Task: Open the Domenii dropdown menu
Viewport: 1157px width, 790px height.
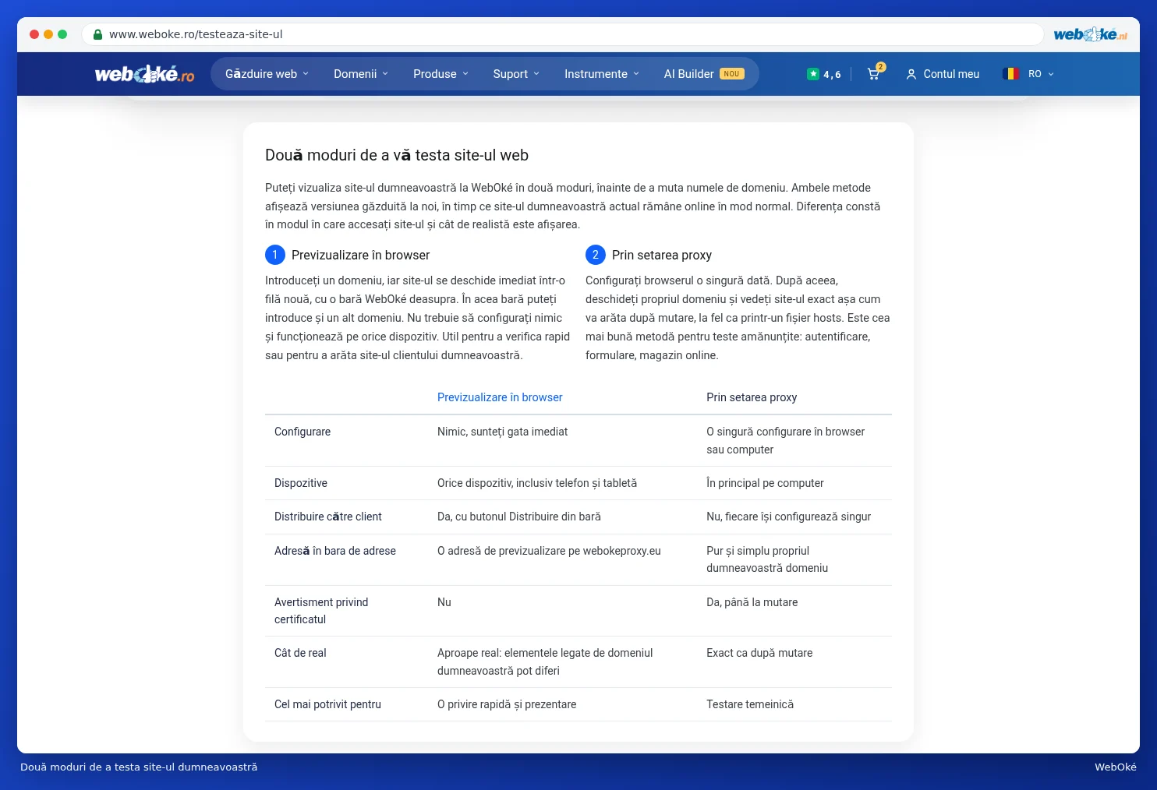Action: (x=361, y=74)
